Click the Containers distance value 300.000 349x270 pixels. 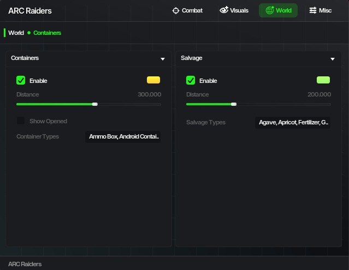pos(149,94)
